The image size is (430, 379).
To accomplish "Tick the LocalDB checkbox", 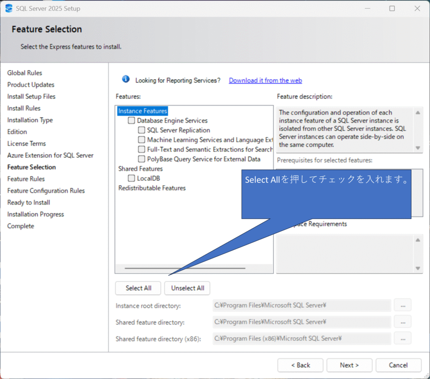I will point(131,179).
